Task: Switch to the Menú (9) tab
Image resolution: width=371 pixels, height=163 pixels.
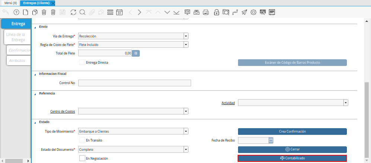Action: coord(10,3)
